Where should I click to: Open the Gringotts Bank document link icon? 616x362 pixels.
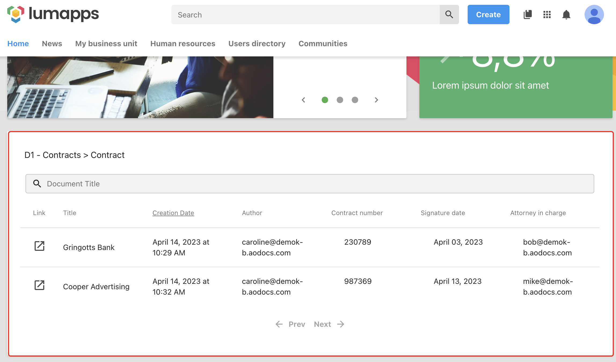[x=39, y=246]
